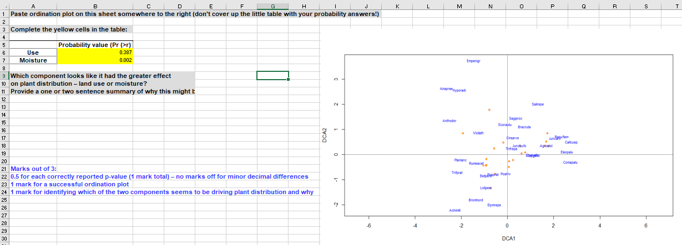The width and height of the screenshot is (682, 245).
Task: Click '1 mark for a successful ordination plot' cell
Action: [x=69, y=184]
